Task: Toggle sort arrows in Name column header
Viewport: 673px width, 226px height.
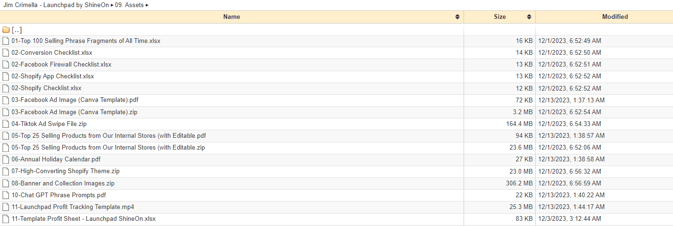Action: (457, 17)
